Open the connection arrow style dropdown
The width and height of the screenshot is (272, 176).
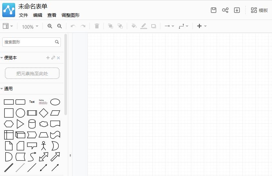coord(169,26)
